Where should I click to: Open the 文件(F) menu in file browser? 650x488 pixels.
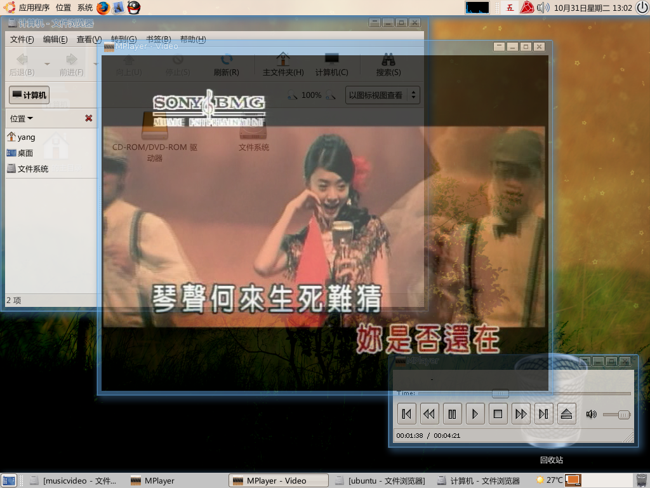pos(22,39)
